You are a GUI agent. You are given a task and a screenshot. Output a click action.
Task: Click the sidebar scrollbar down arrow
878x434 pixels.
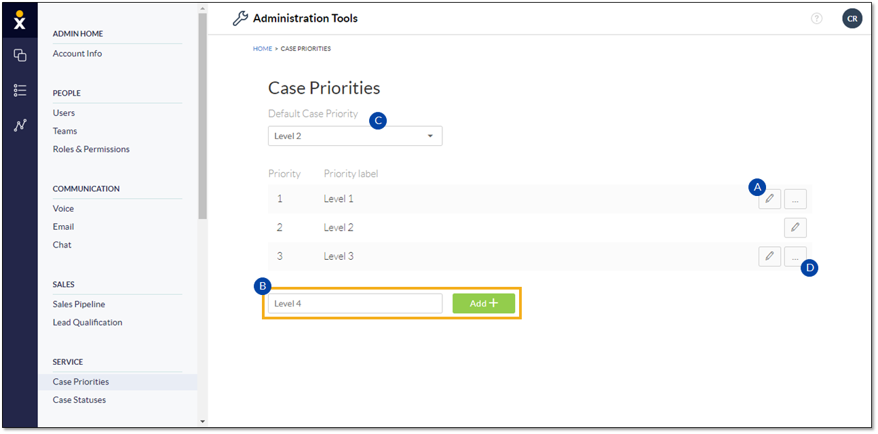202,422
